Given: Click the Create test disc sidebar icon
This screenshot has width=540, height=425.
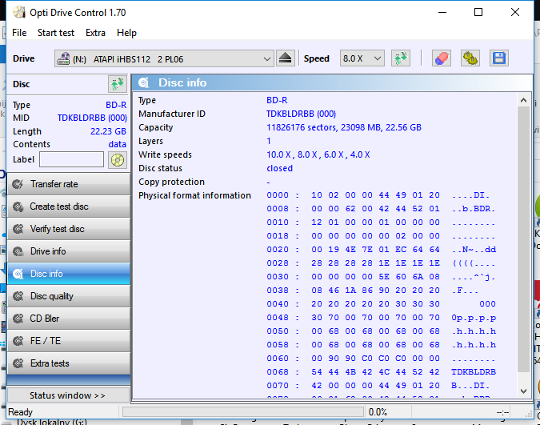Looking at the screenshot, I should (18, 206).
